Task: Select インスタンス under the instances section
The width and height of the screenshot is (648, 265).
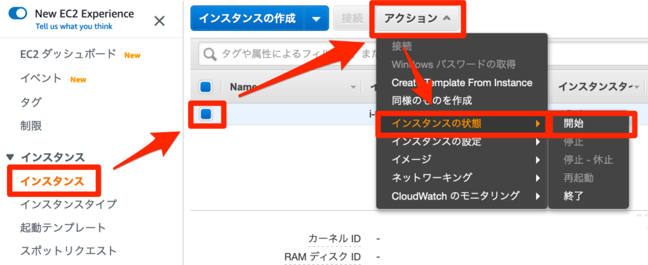Action: tap(53, 181)
